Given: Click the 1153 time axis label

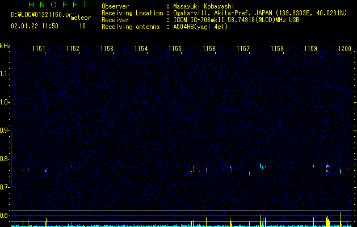Looking at the screenshot, I should point(107,49).
